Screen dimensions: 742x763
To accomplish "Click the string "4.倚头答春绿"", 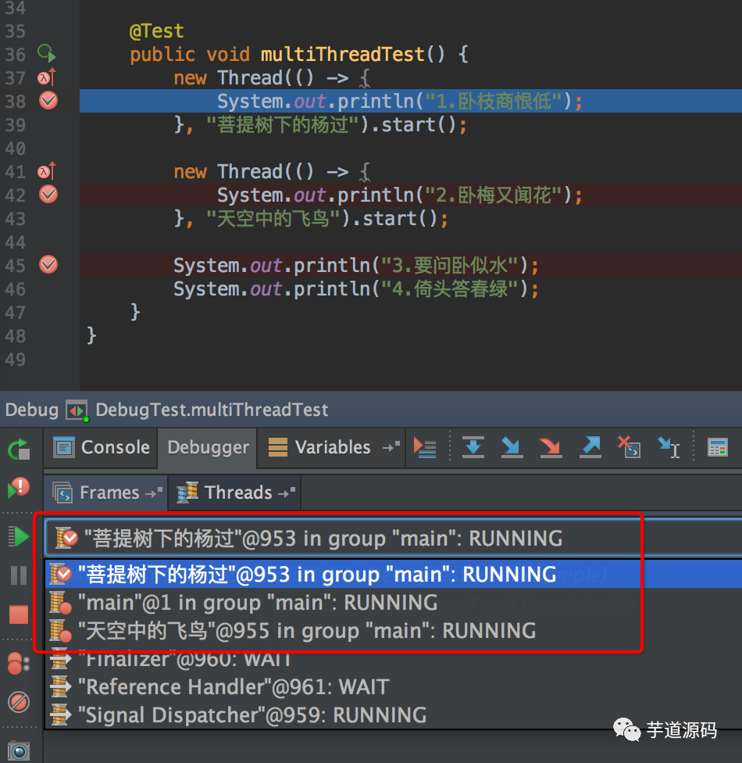I will coord(449,288).
